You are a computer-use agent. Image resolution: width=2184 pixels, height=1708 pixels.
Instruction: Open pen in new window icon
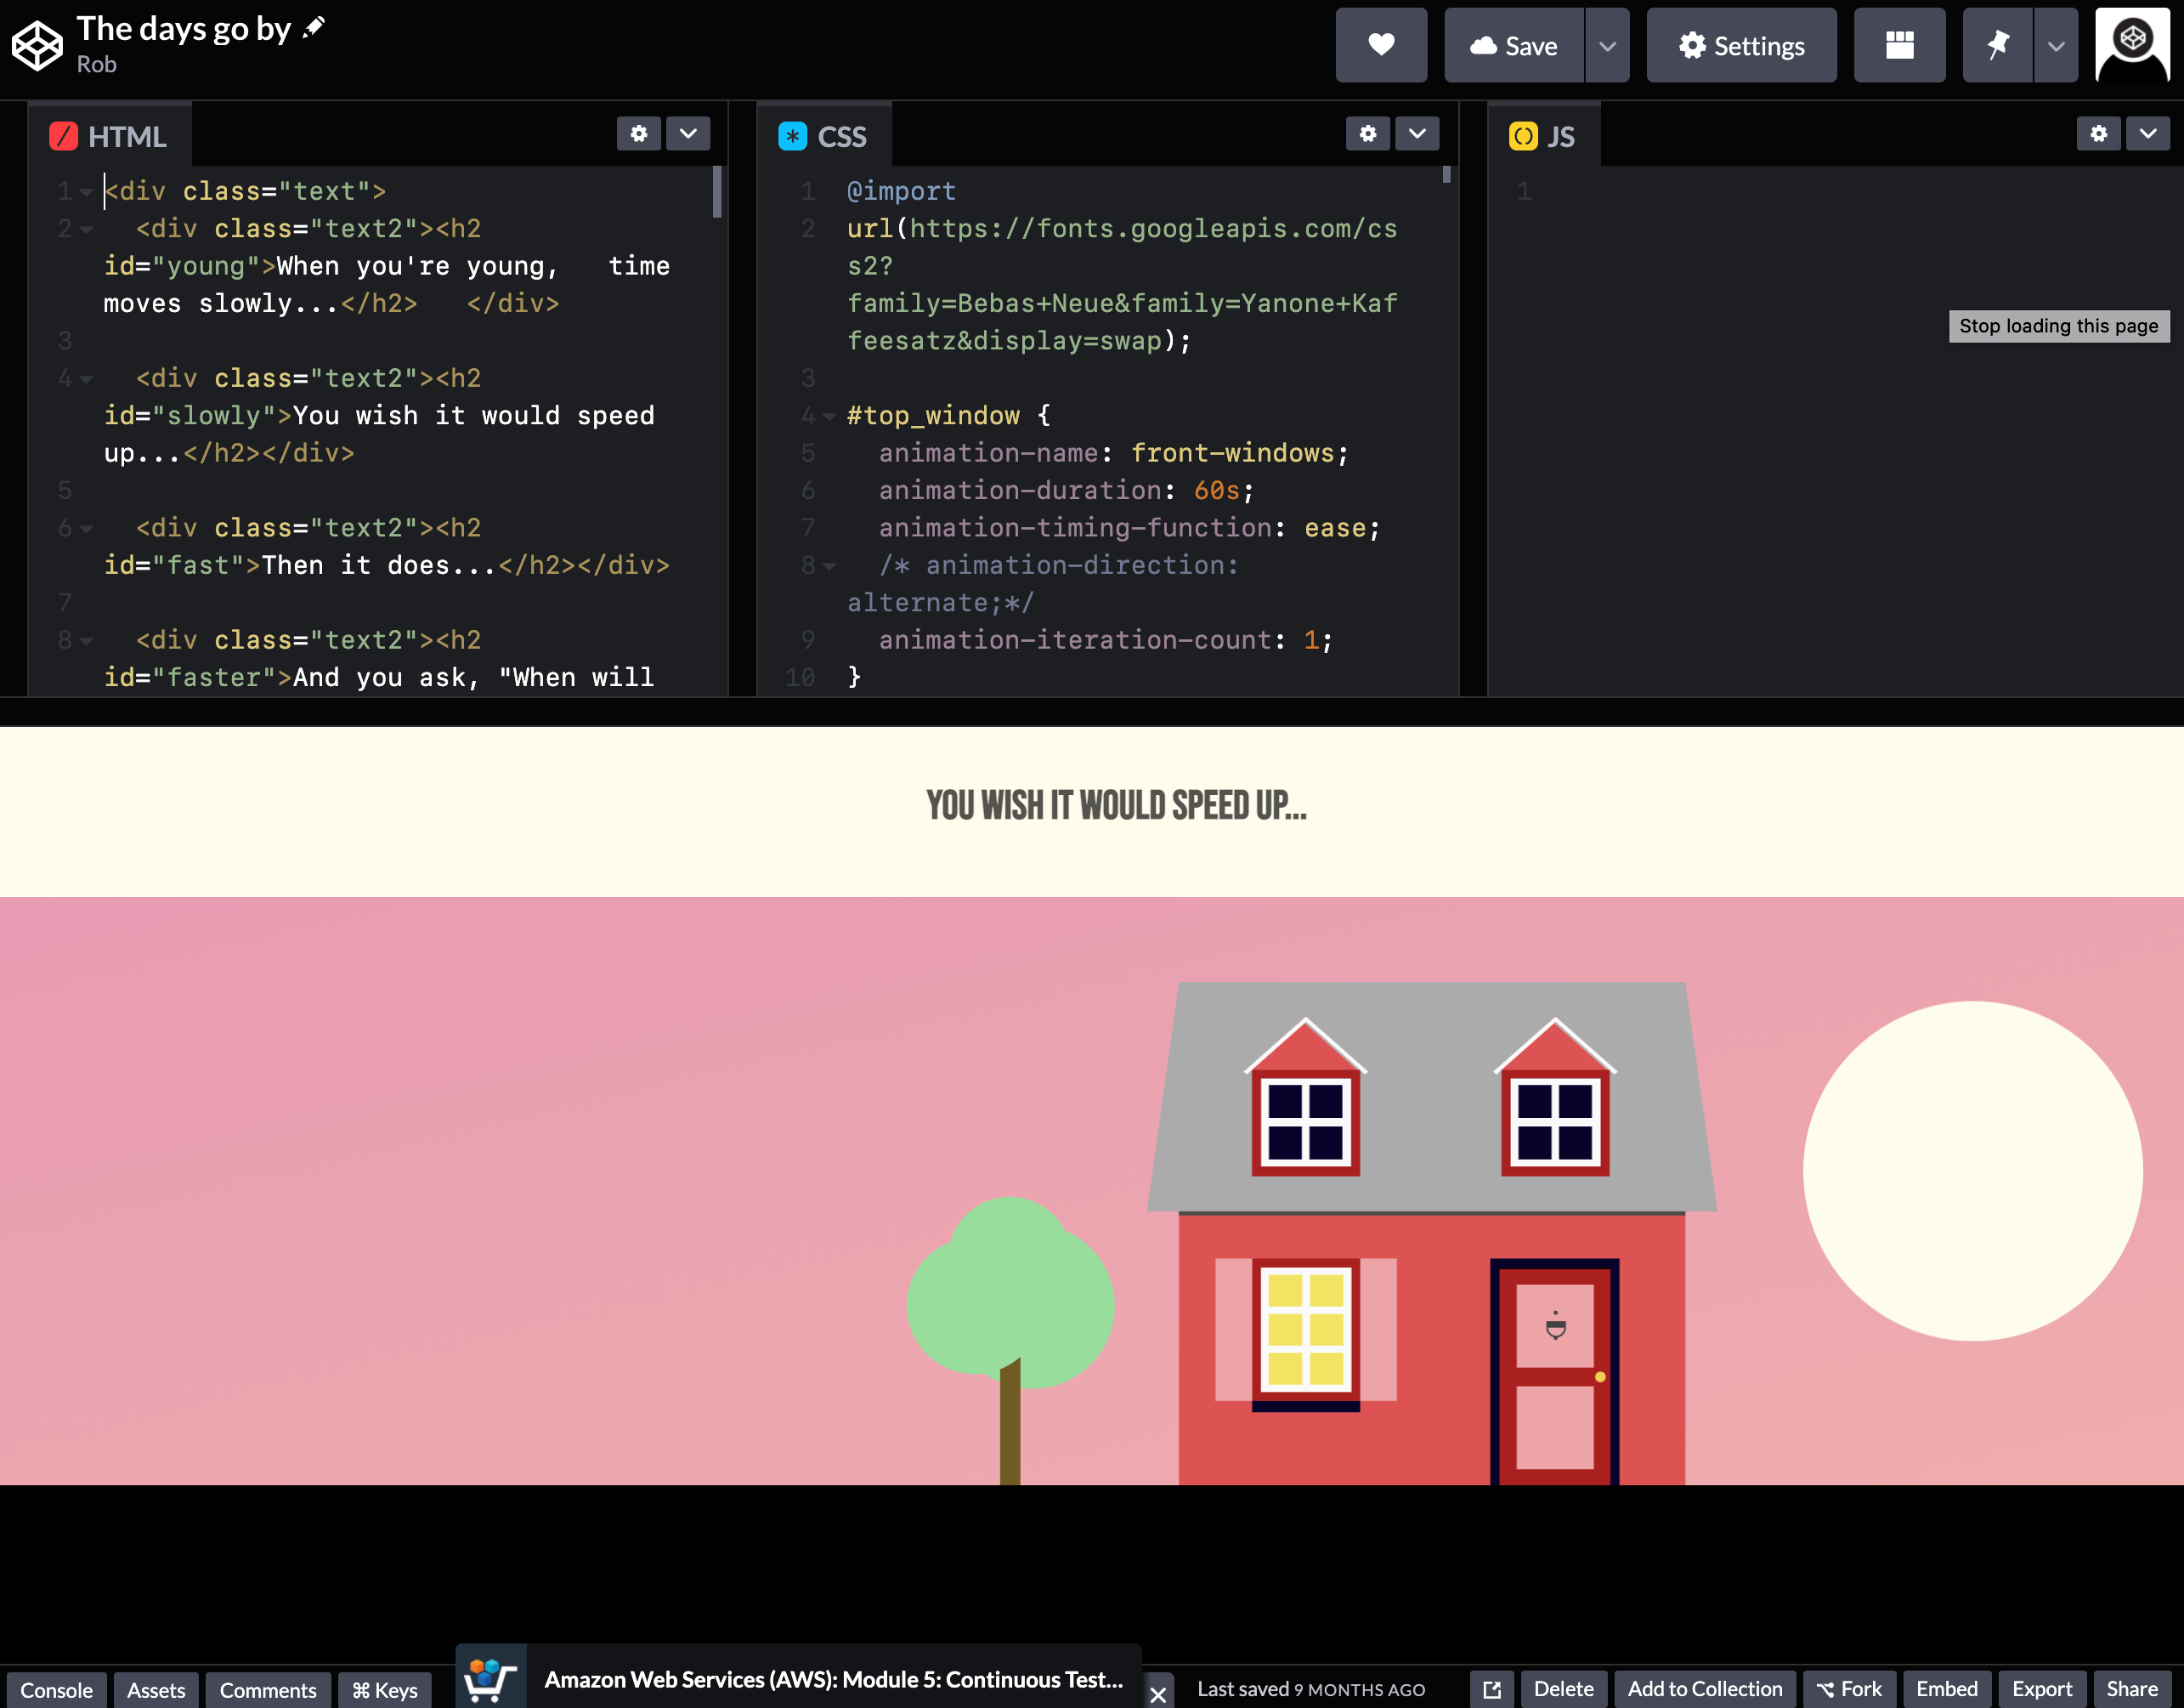pos(1491,1689)
